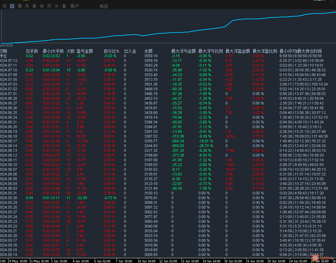Click the 总手数 column header
336x263 pixels.
pyautogui.click(x=32, y=51)
